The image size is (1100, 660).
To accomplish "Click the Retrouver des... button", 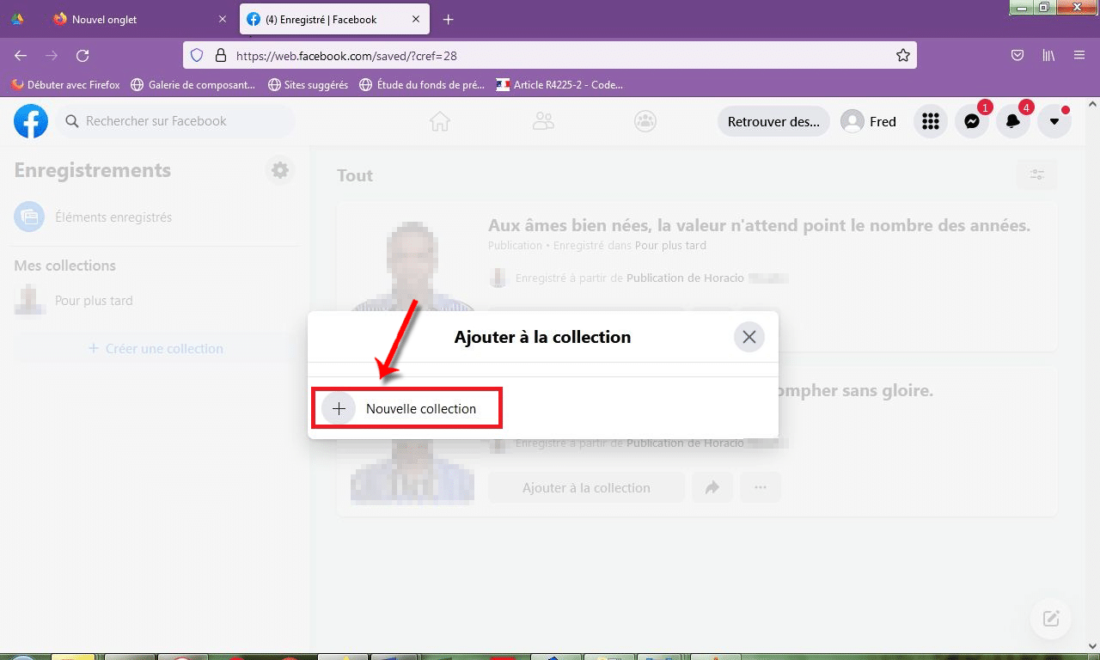I will pos(773,121).
